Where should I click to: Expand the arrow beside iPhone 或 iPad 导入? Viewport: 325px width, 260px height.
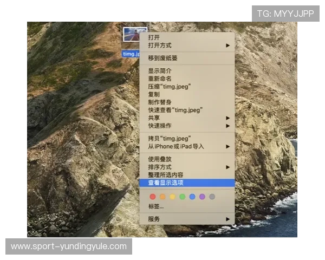[228, 146]
